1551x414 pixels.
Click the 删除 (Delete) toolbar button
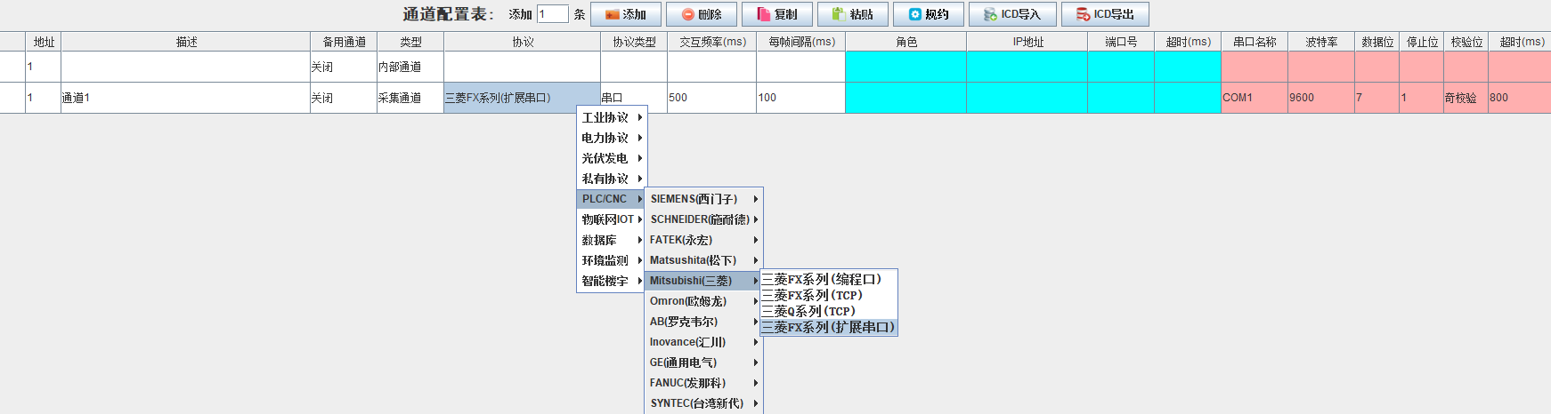[x=702, y=14]
